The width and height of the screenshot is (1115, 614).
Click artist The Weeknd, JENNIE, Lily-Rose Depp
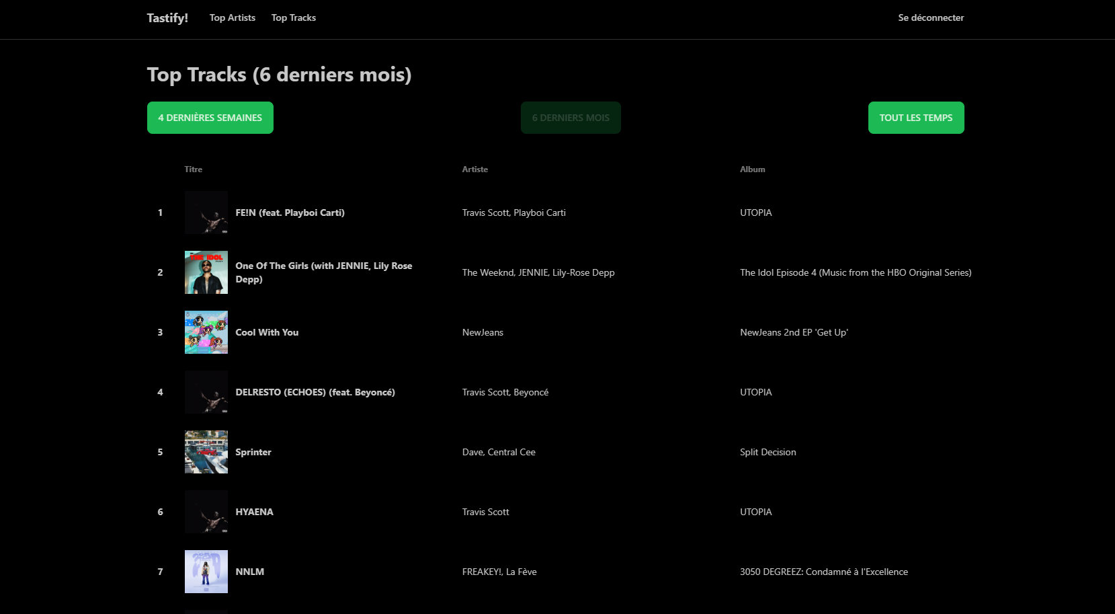click(x=538, y=272)
